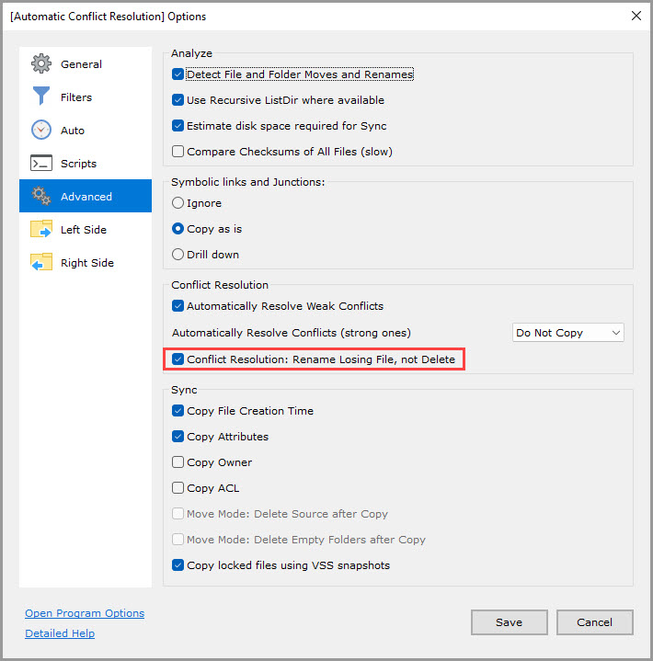
Task: Open the Detailed Help link
Action: (60, 633)
